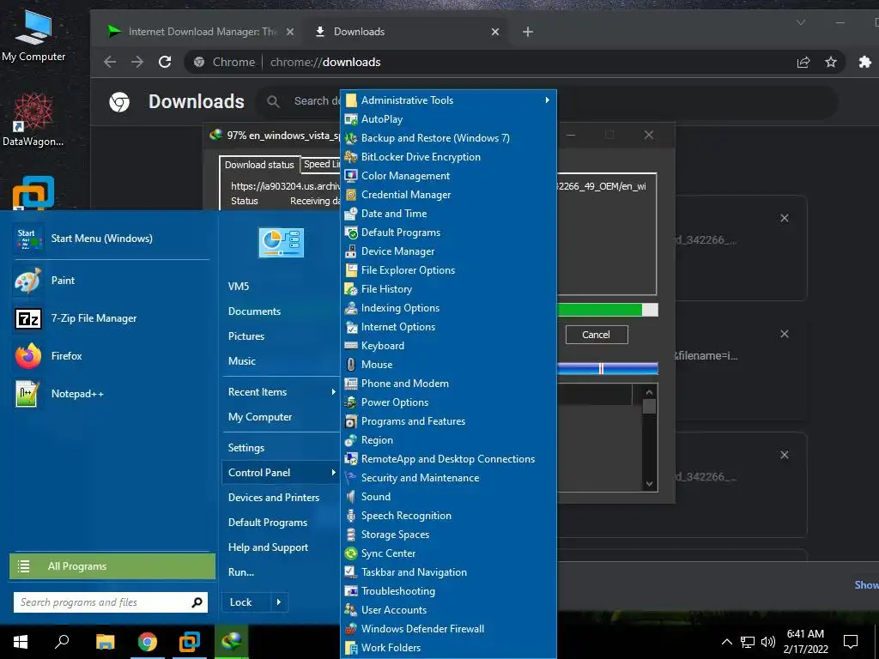Expand the Recent Items submenu arrow

click(334, 391)
